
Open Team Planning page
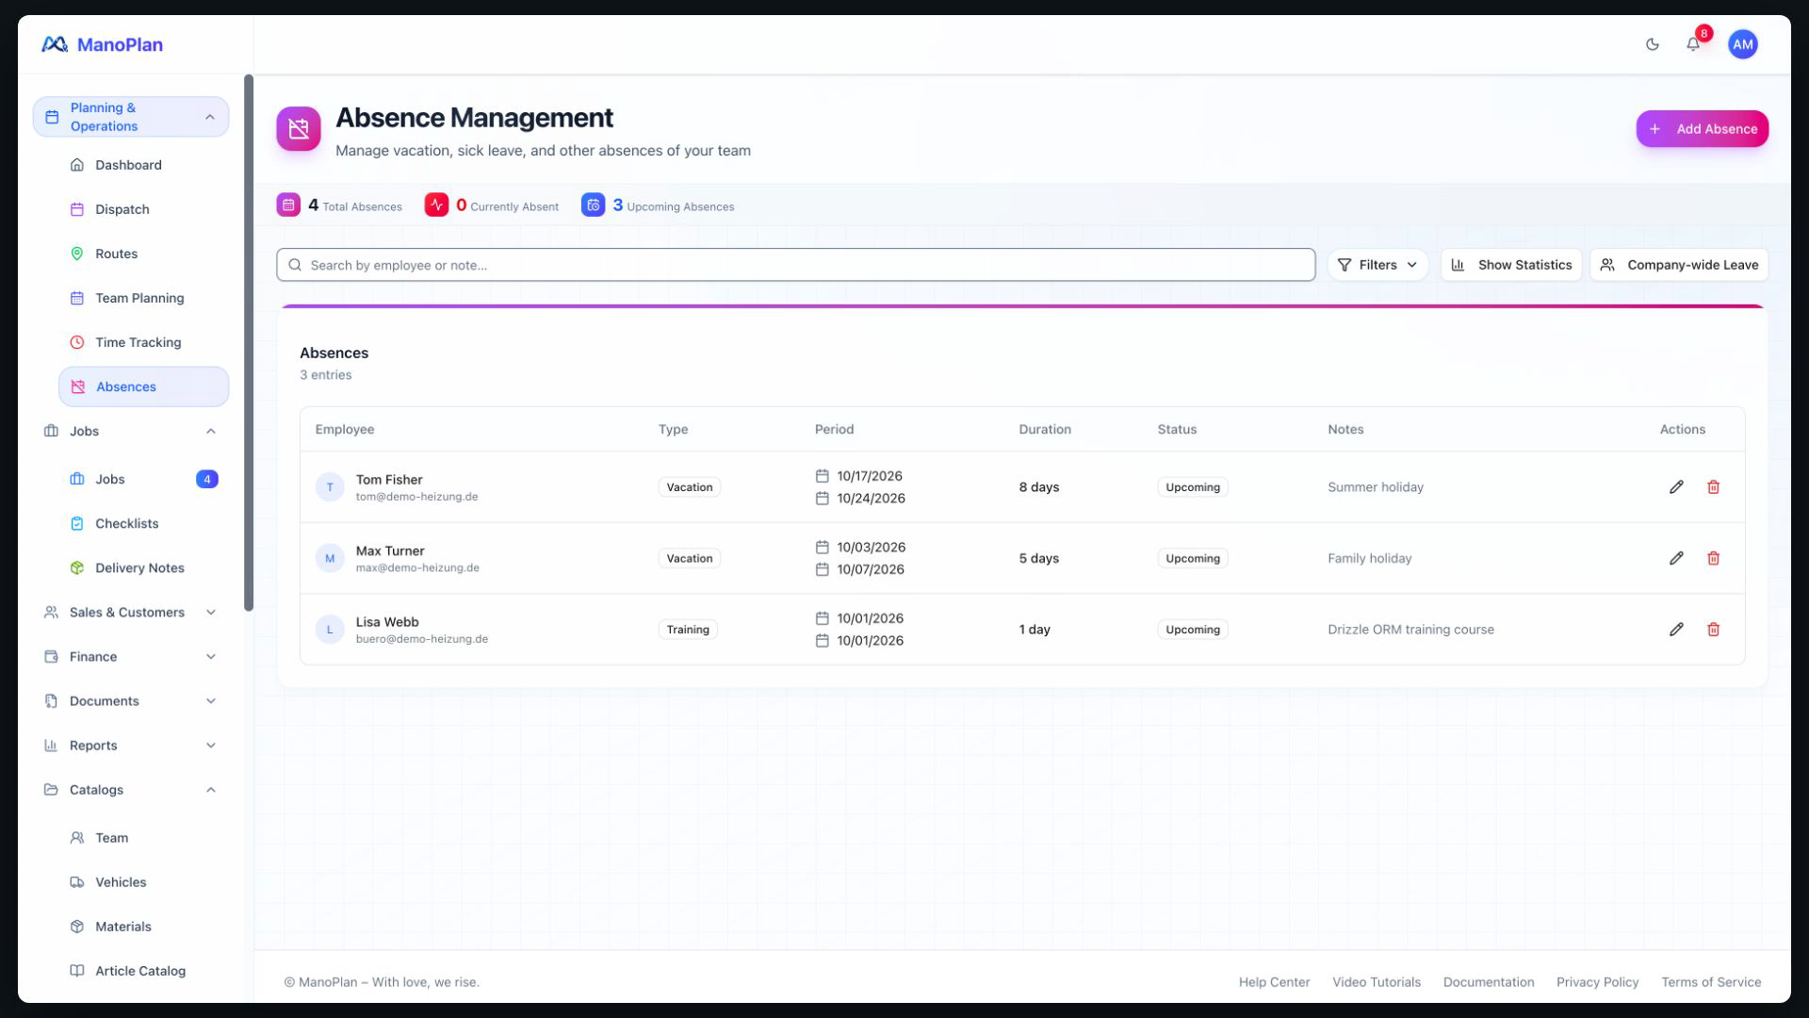tap(143, 298)
